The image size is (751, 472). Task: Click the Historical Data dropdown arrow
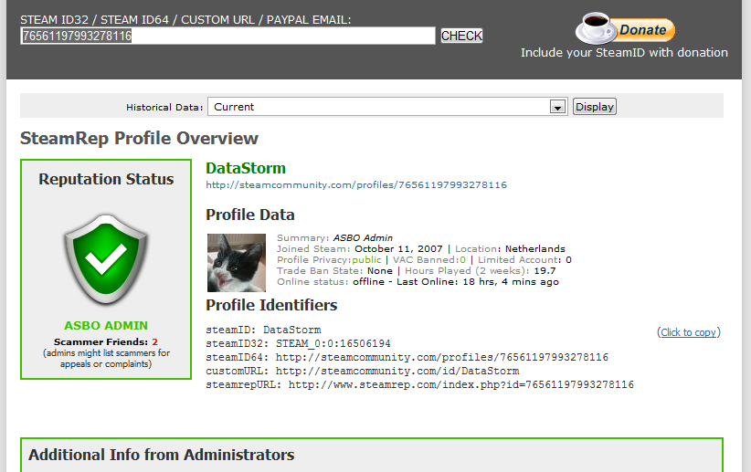point(557,107)
